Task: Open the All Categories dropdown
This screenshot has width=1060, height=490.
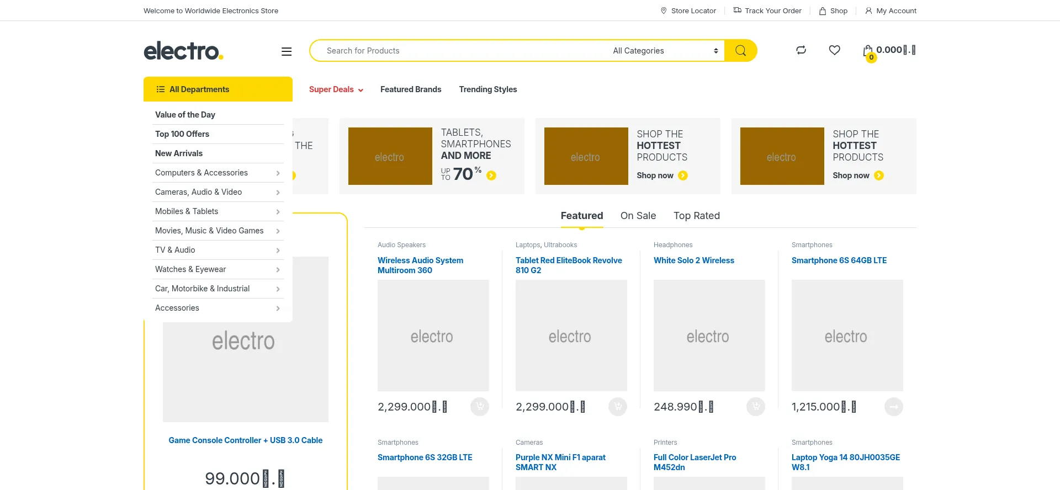Action: [x=665, y=51]
